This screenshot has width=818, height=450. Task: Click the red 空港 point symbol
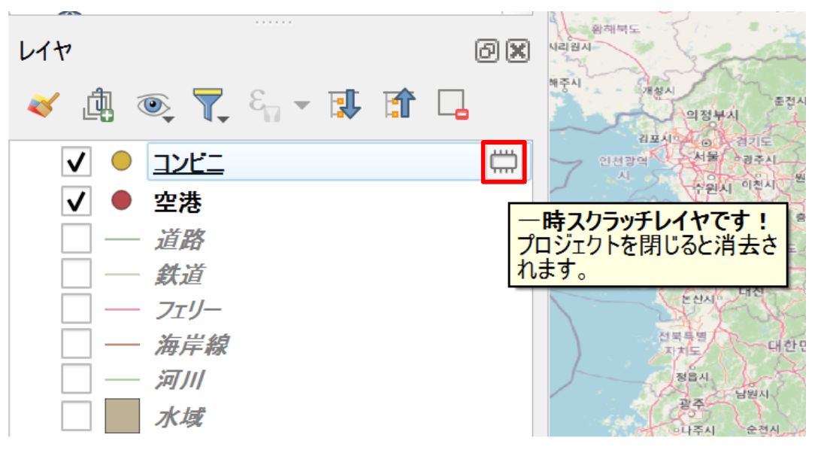[122, 200]
